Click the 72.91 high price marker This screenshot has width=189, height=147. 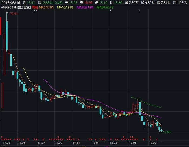(14, 13)
